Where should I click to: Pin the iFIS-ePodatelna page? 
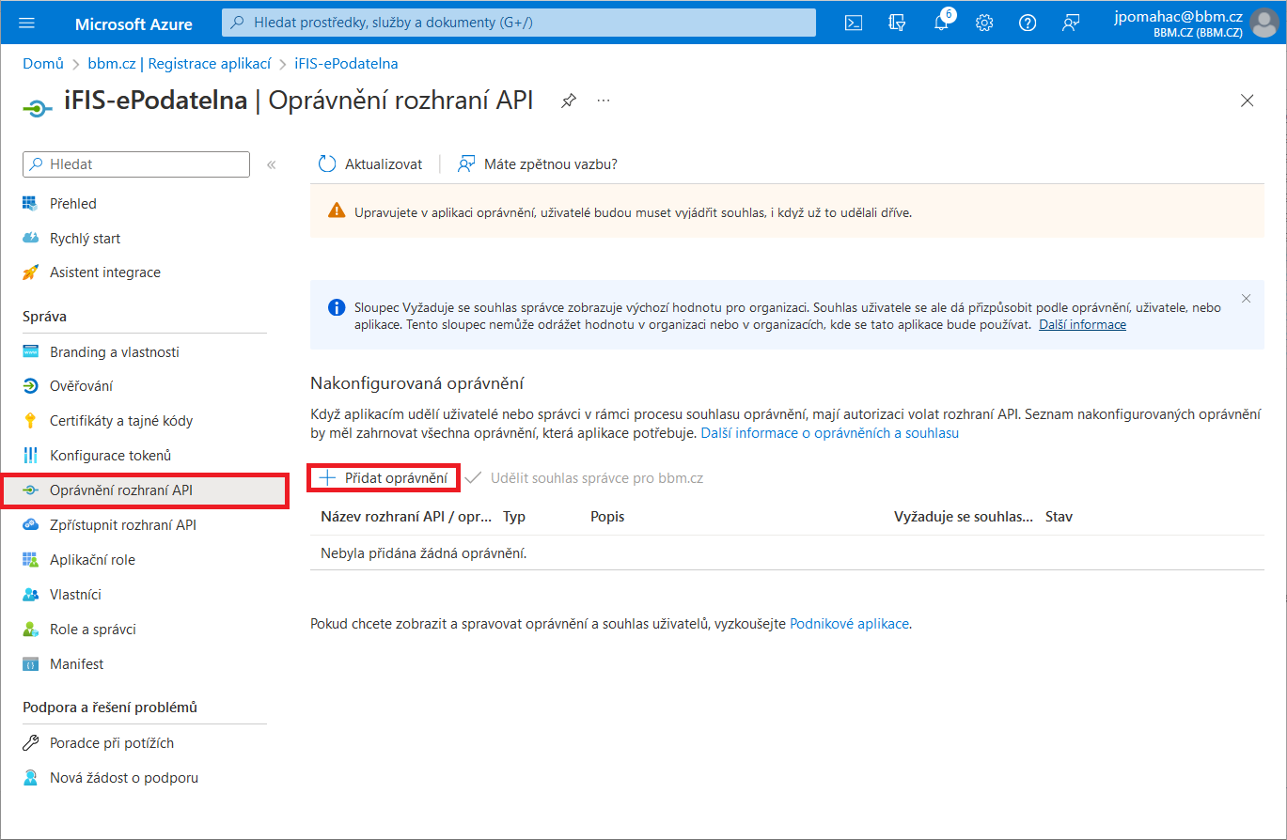569,101
